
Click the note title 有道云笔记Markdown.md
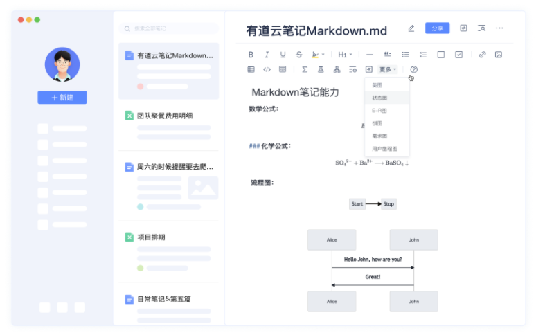[316, 30]
